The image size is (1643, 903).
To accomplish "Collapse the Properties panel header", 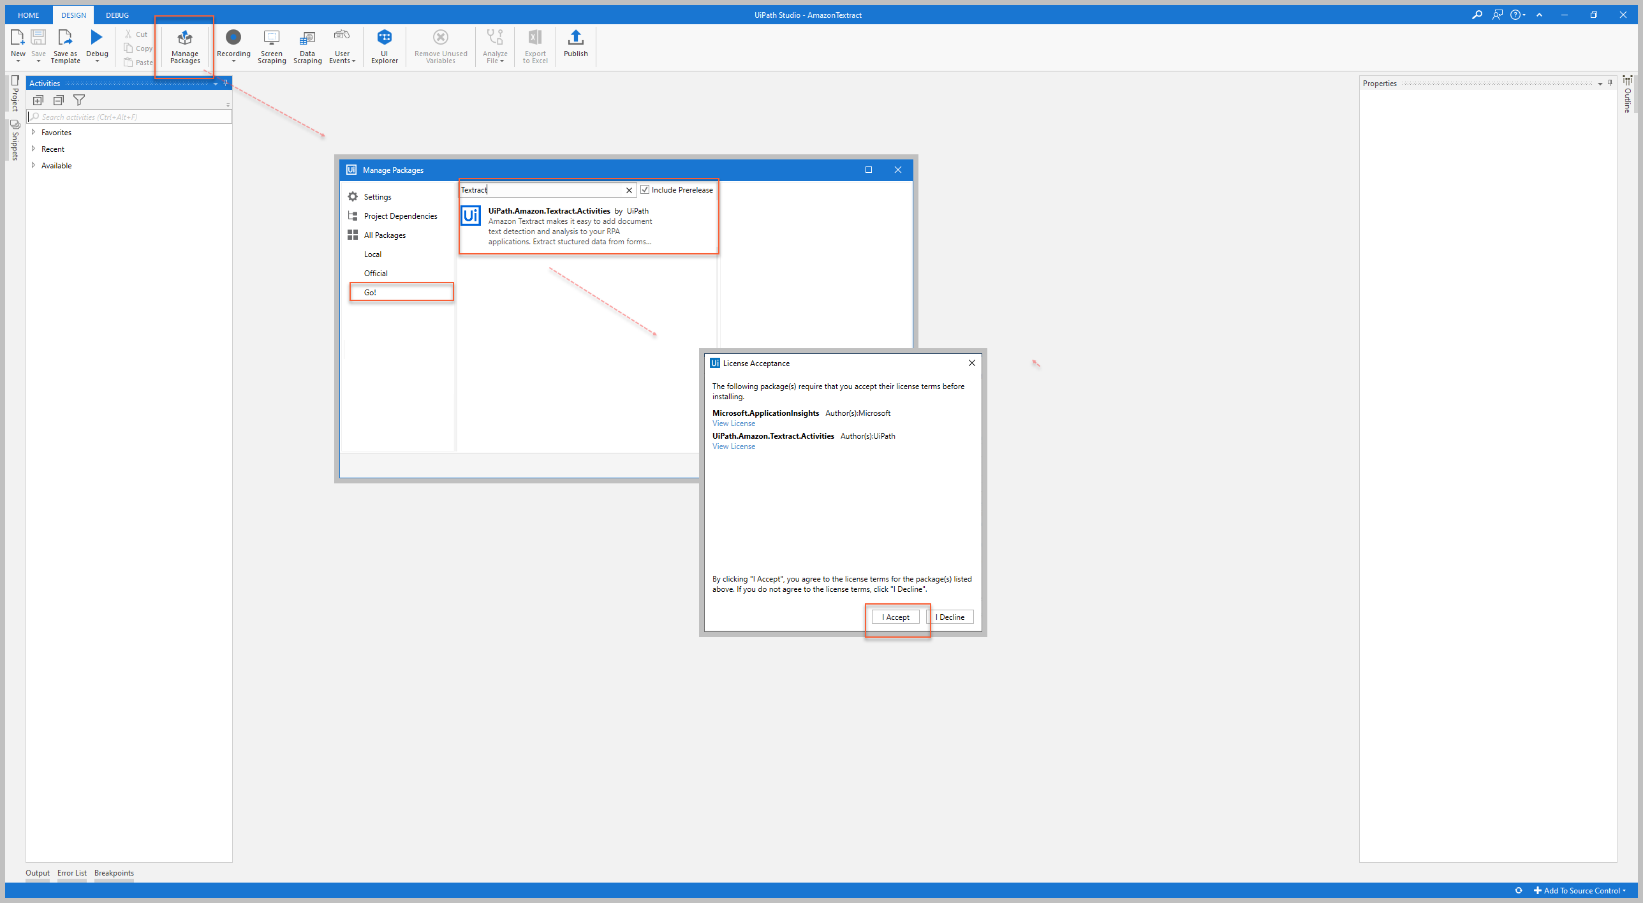I will (1600, 83).
